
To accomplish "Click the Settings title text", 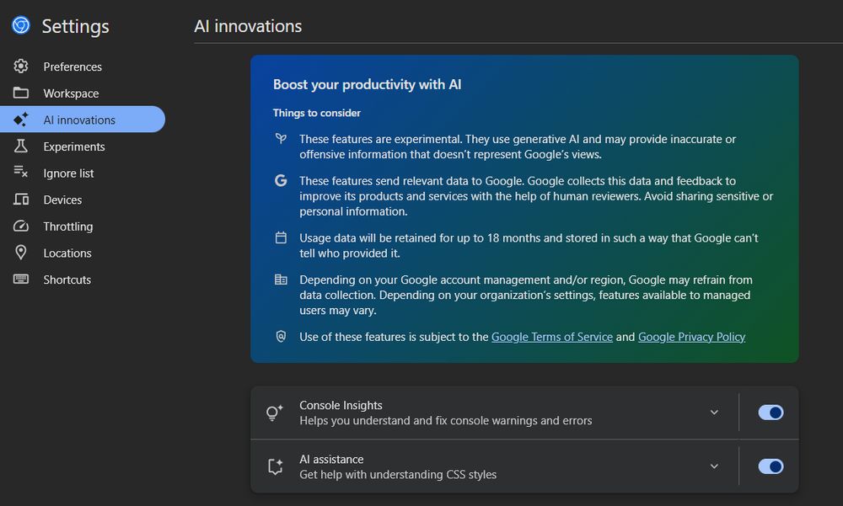I will (75, 26).
